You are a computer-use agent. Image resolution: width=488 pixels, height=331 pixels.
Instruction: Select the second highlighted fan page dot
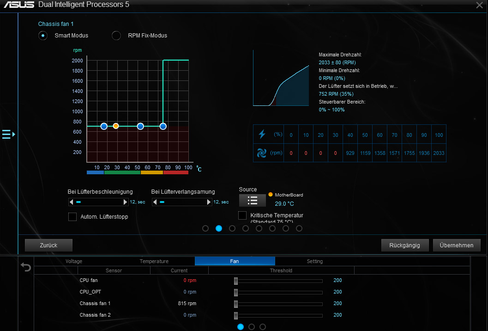point(219,228)
